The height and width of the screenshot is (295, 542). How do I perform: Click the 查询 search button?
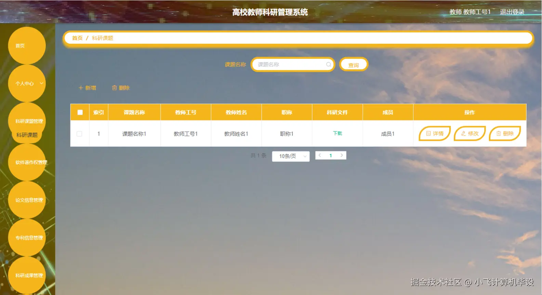click(x=354, y=65)
